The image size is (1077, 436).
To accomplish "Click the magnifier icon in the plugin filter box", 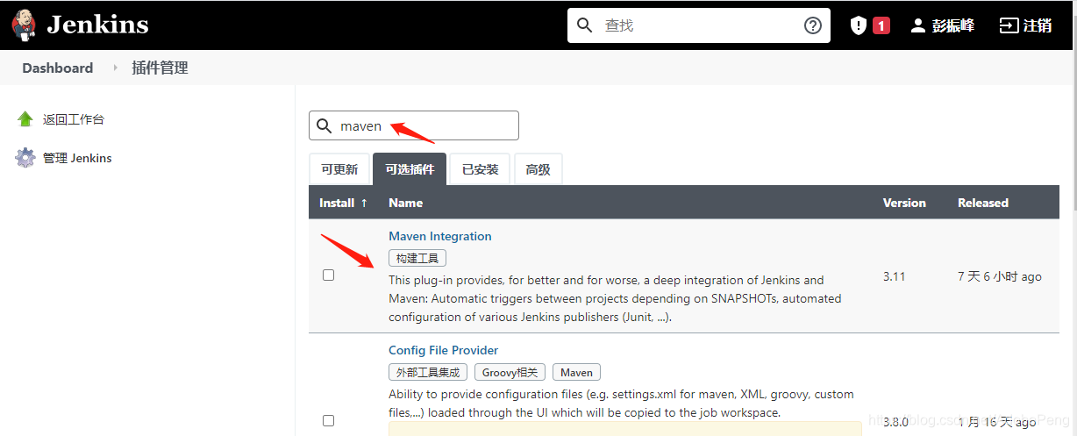I will click(325, 125).
